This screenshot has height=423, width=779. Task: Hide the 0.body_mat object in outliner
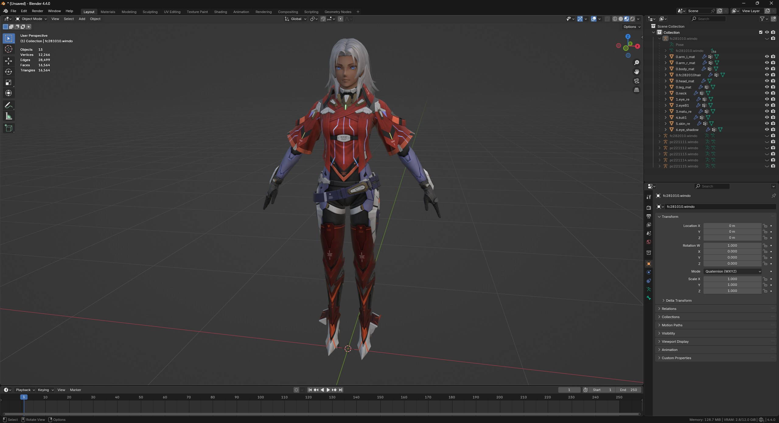click(x=767, y=69)
